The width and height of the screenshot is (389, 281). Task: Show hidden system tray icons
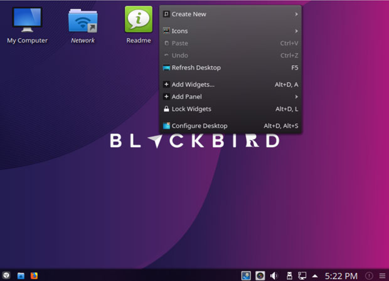click(x=315, y=276)
